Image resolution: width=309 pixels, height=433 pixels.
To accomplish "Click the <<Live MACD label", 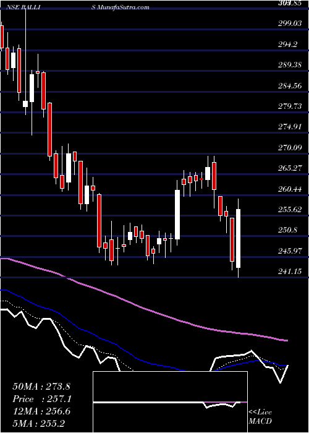I will coord(260,417).
